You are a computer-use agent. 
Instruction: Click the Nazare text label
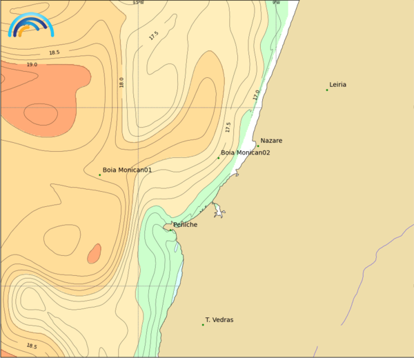coord(271,141)
